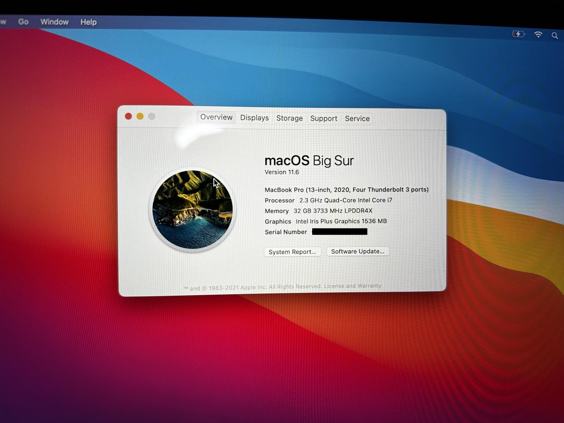564x423 pixels.
Task: Click the Graphics label
Action: [278, 222]
